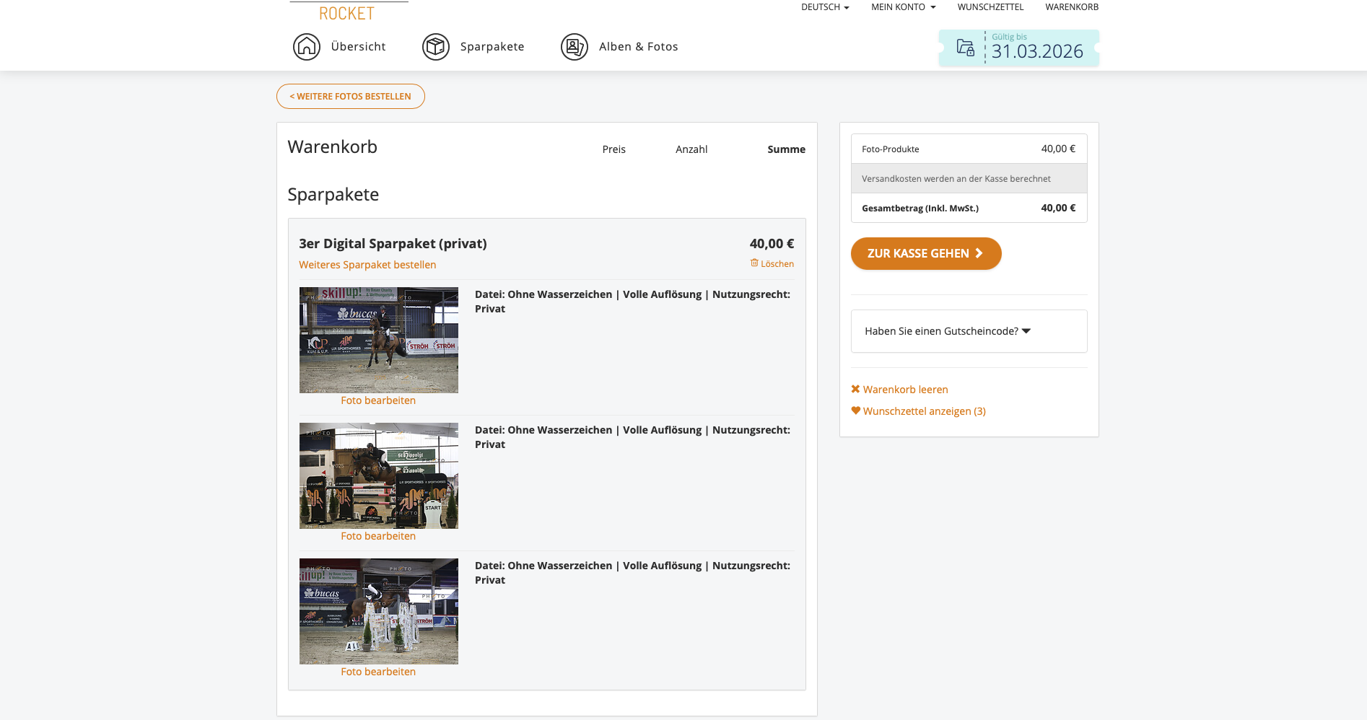Click the WEITERE FOTOS BESTELLEN button

(351, 97)
